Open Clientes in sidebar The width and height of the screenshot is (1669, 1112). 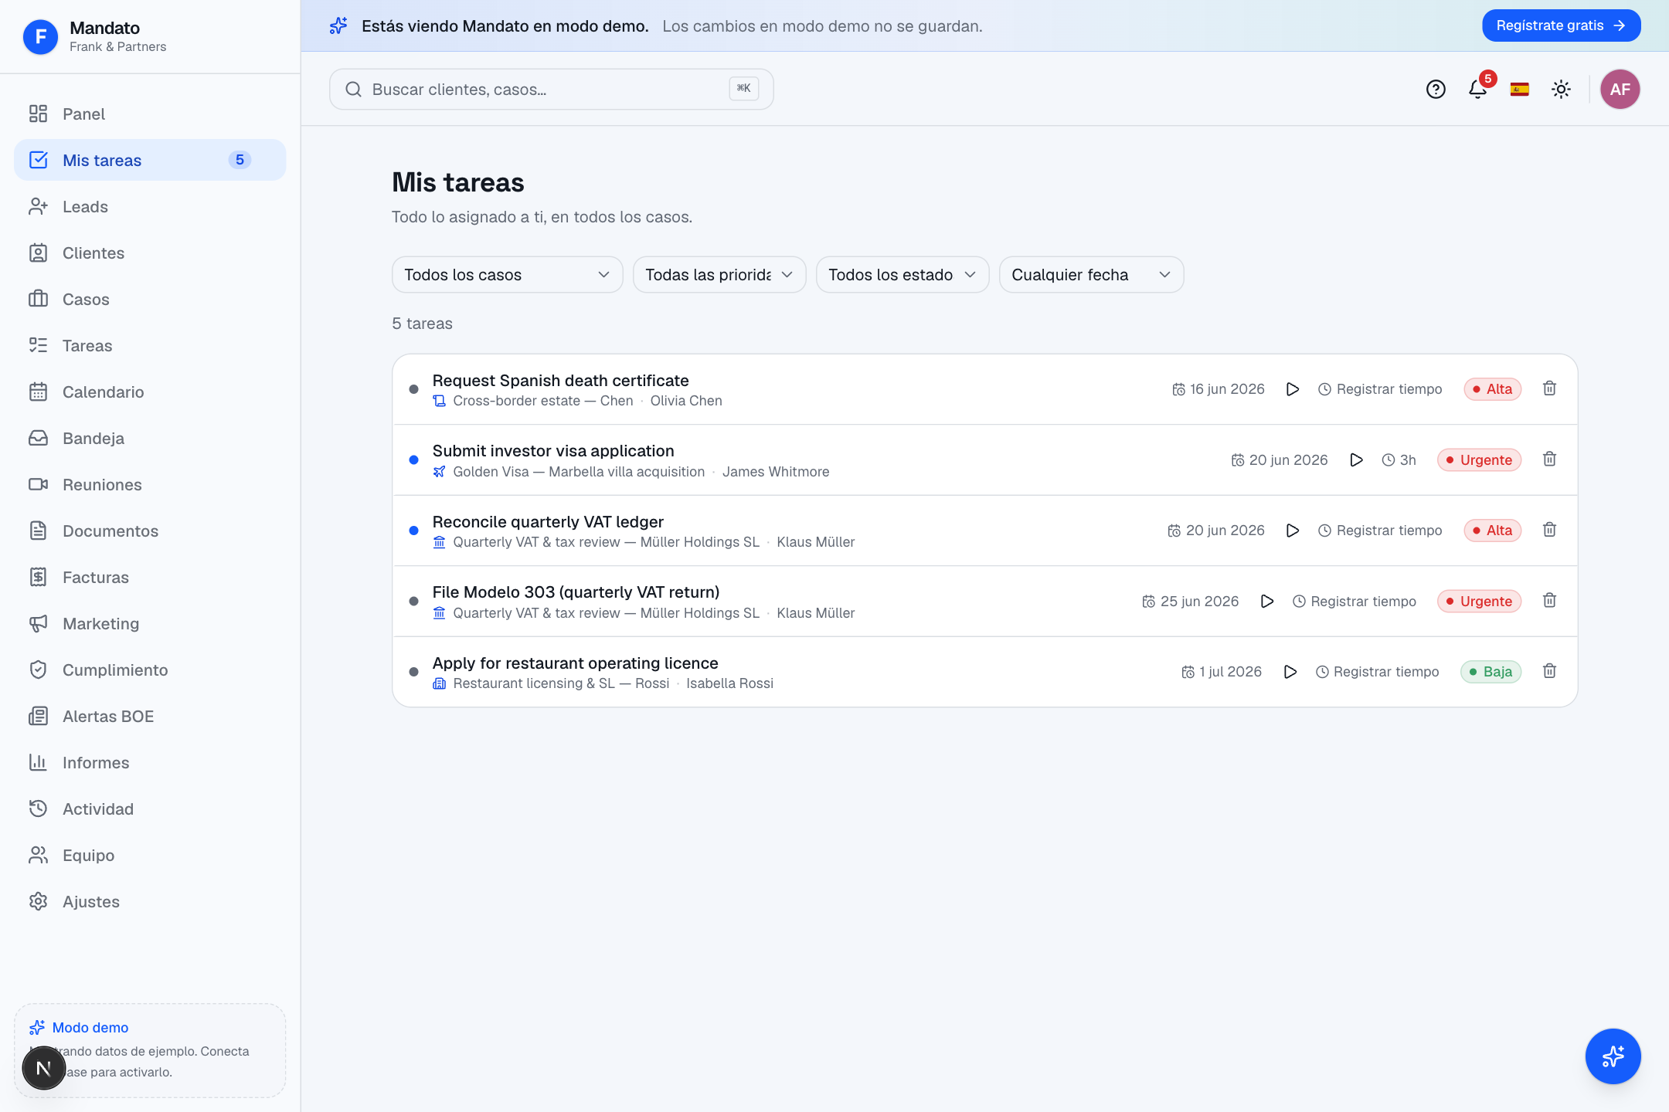(x=150, y=253)
